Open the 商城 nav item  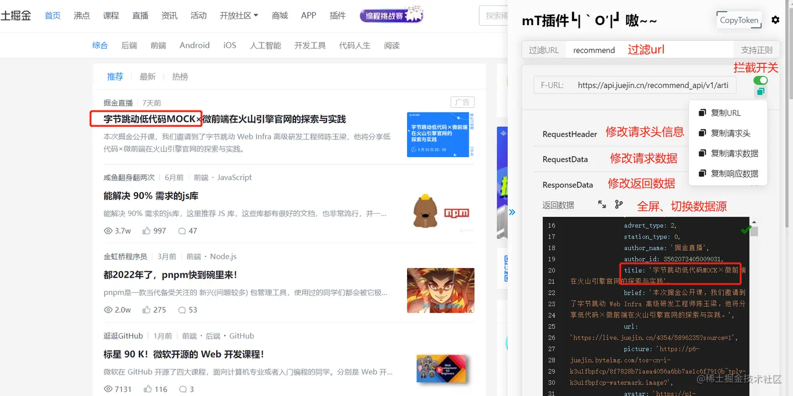pos(280,15)
